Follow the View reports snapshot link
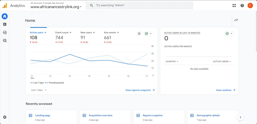Screen dimensions: 257x124 tap(140, 90)
